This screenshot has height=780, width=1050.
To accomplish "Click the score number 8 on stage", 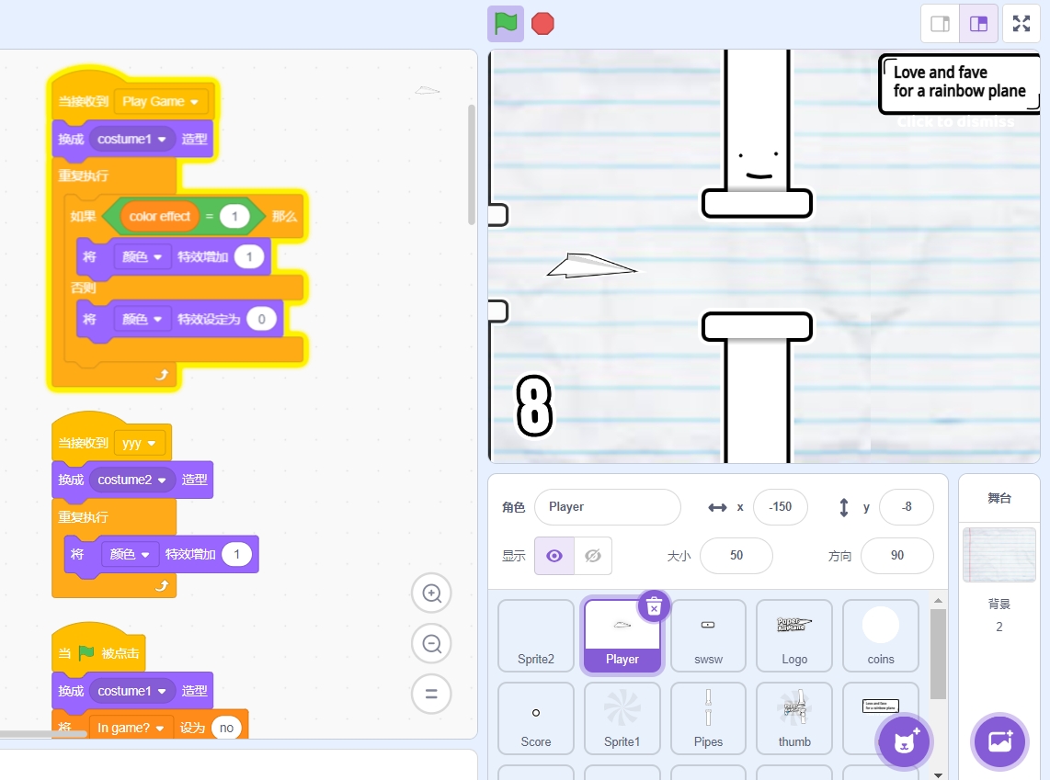I will tap(534, 405).
